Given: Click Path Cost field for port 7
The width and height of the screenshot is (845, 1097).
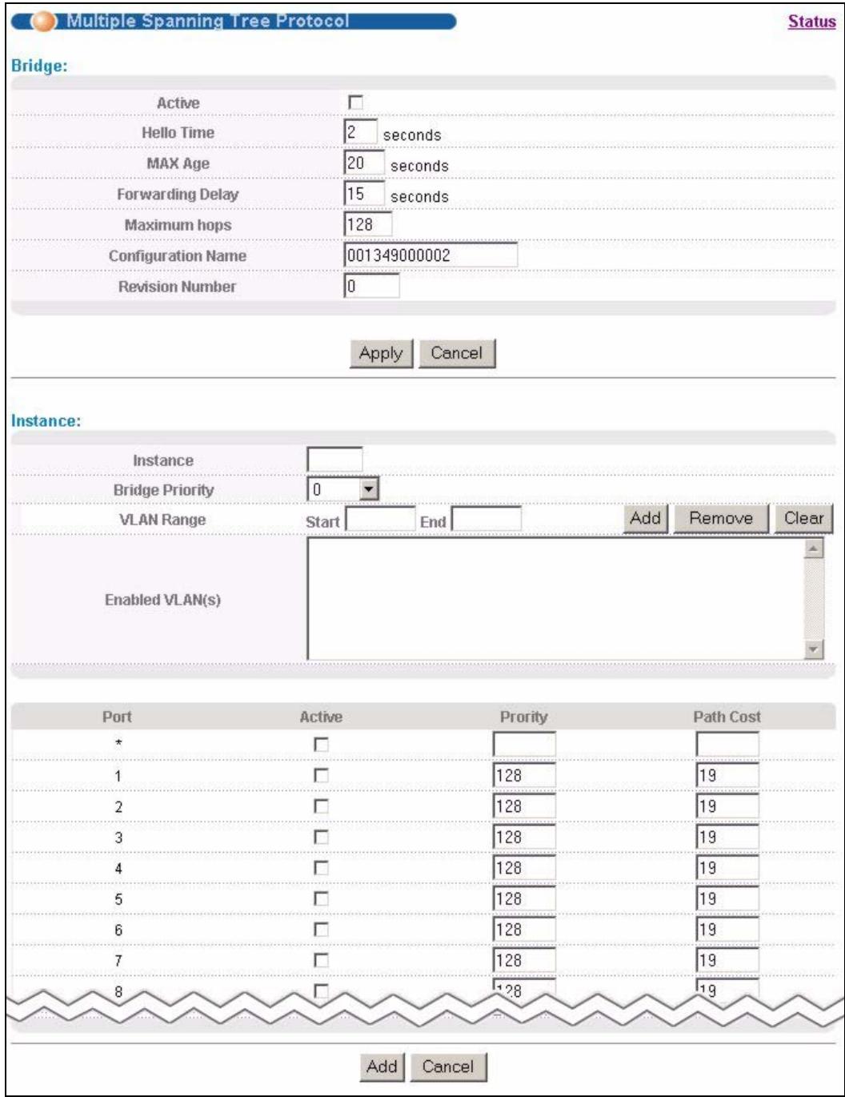Looking at the screenshot, I should 727,959.
